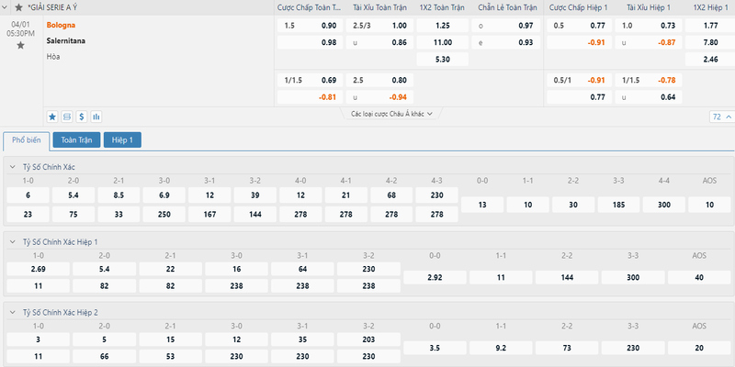Click the Hòa draw label
The image size is (735, 367).
[x=53, y=57]
